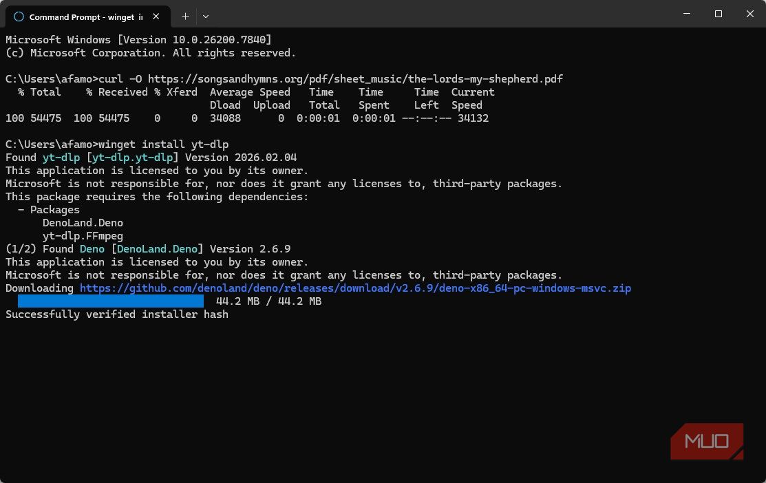Screen dimensions: 766x483
Task: Minimize the terminal window
Action: 687,14
